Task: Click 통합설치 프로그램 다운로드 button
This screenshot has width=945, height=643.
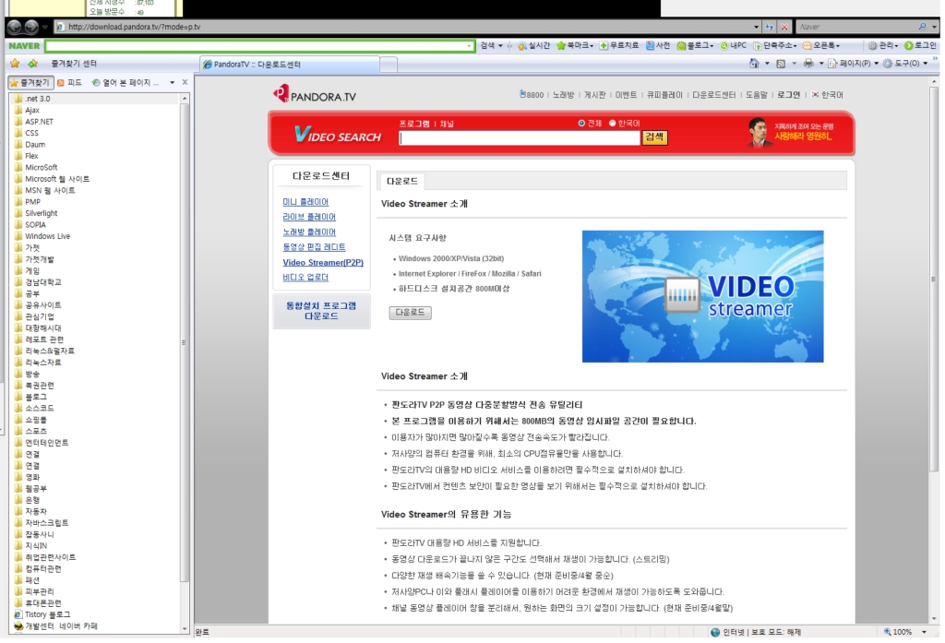Action: tap(321, 311)
